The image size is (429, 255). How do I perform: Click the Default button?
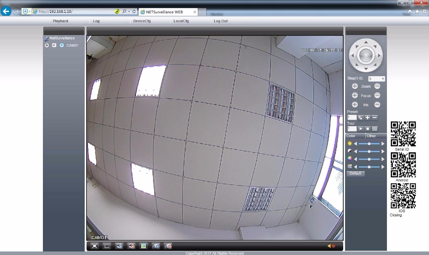(355, 173)
